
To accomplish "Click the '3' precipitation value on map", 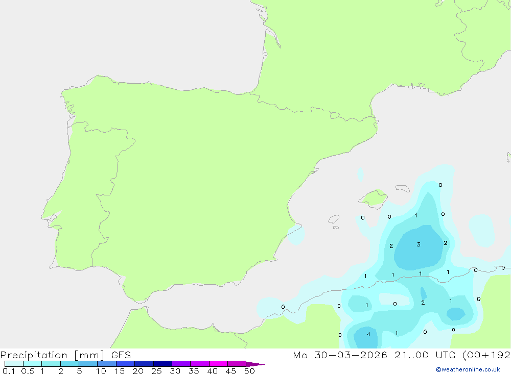I will click(x=419, y=244).
